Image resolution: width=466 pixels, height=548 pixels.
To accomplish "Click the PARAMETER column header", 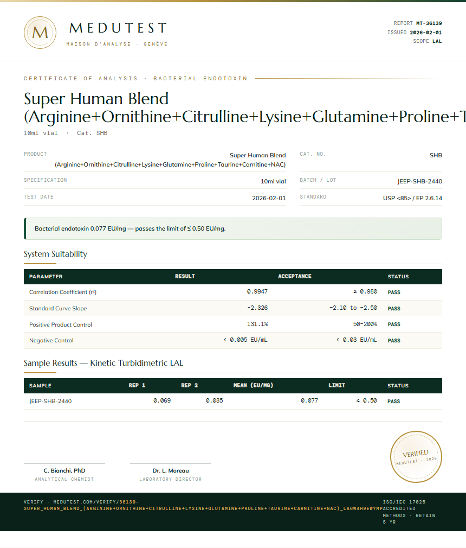I will (x=46, y=277).
